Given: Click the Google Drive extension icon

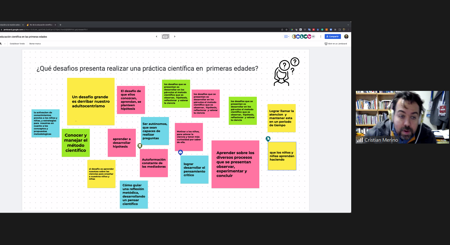Looking at the screenshot, I should [292, 30].
